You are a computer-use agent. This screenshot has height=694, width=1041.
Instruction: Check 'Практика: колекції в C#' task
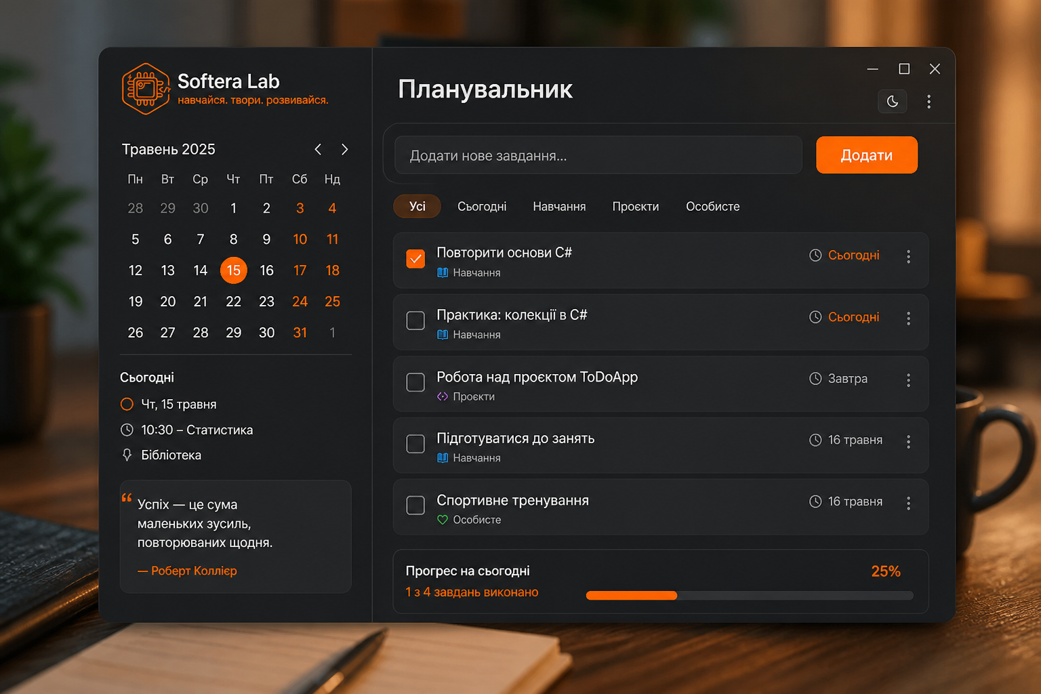pyautogui.click(x=415, y=320)
